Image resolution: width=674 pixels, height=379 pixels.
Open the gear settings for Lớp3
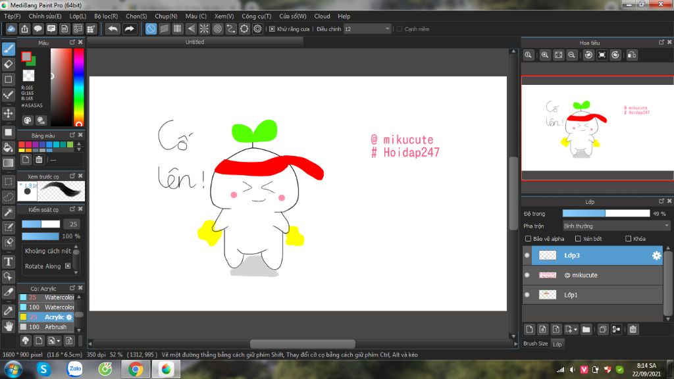click(656, 255)
